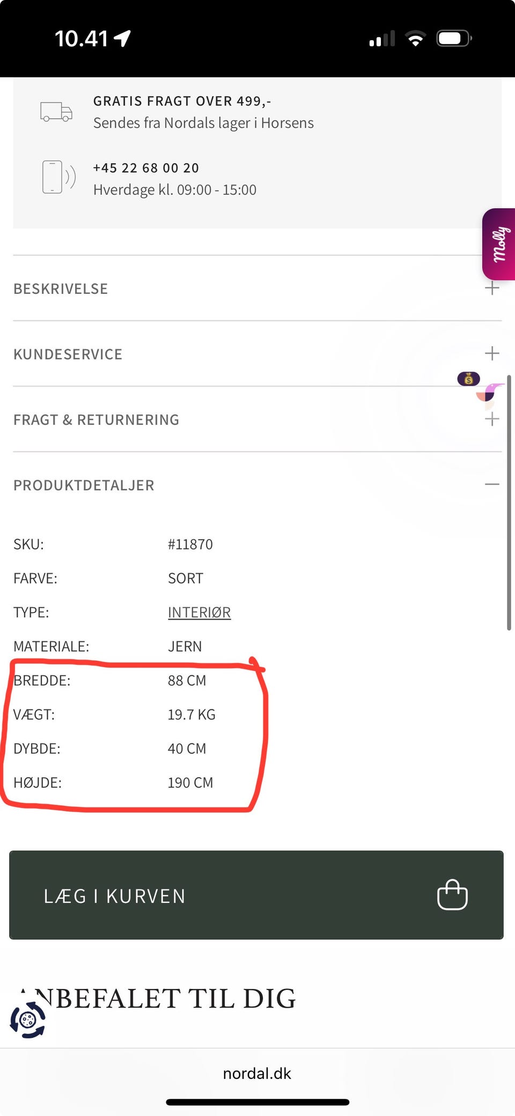The width and height of the screenshot is (515, 1116).
Task: Tap the shopping bag icon
Action: click(452, 895)
